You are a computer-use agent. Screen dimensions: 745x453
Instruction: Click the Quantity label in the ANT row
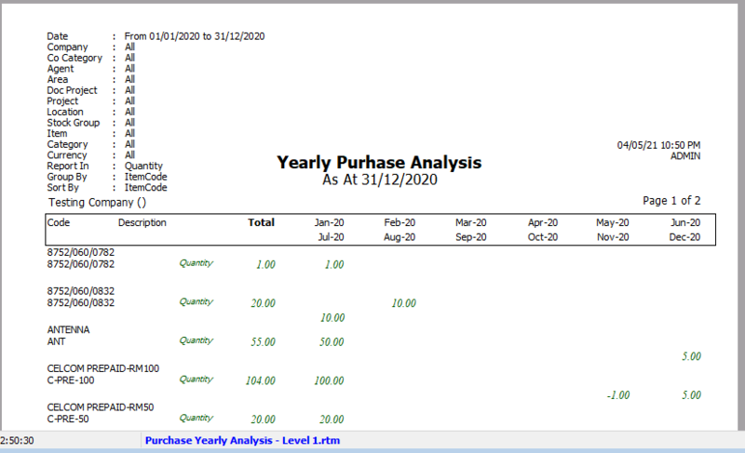point(196,340)
